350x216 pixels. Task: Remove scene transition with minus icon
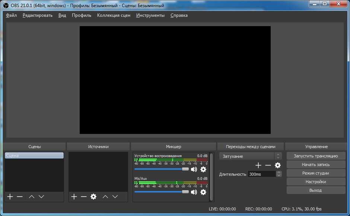(x=268, y=165)
